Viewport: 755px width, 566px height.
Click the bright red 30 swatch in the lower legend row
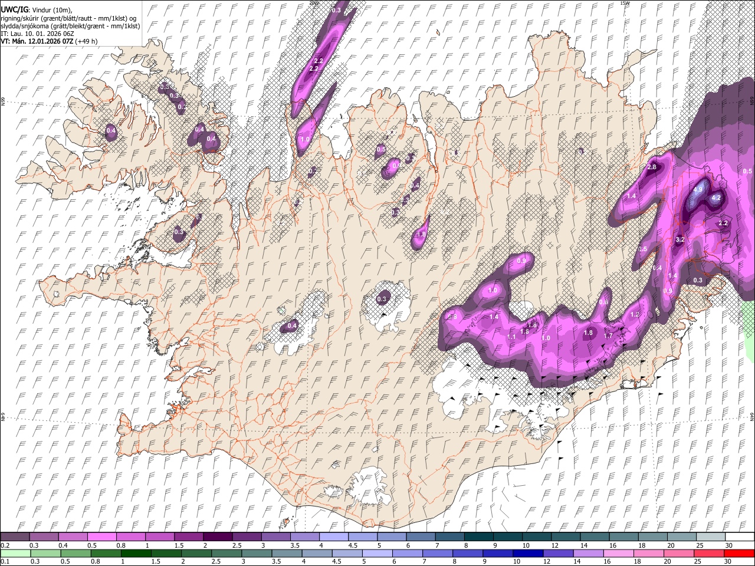click(739, 553)
